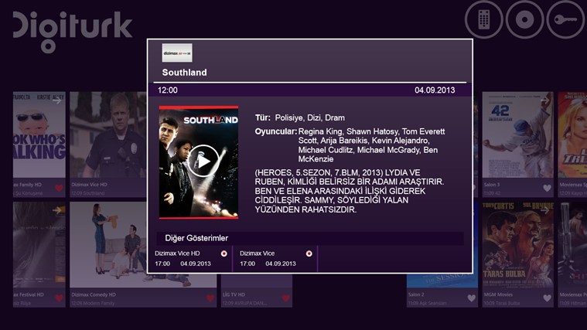
Task: Click genre text Polisiye, Dizi, Dram
Action: (309, 117)
